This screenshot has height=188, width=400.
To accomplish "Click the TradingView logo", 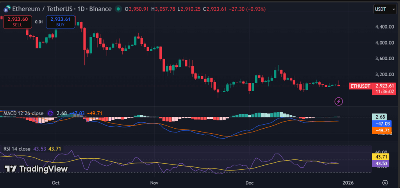I will 36,169.
